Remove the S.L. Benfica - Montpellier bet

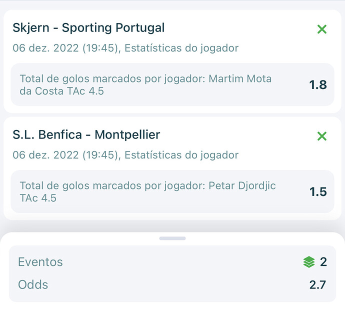322,136
